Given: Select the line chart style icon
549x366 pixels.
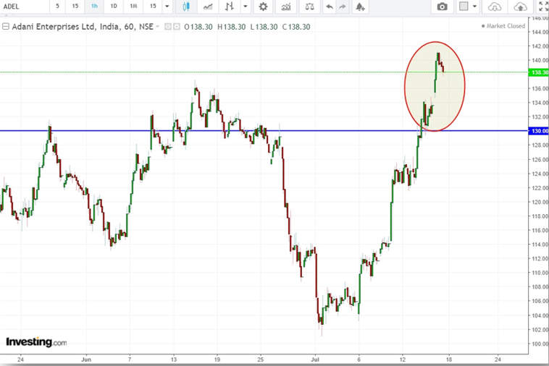Looking at the screenshot, I should pyautogui.click(x=208, y=7).
